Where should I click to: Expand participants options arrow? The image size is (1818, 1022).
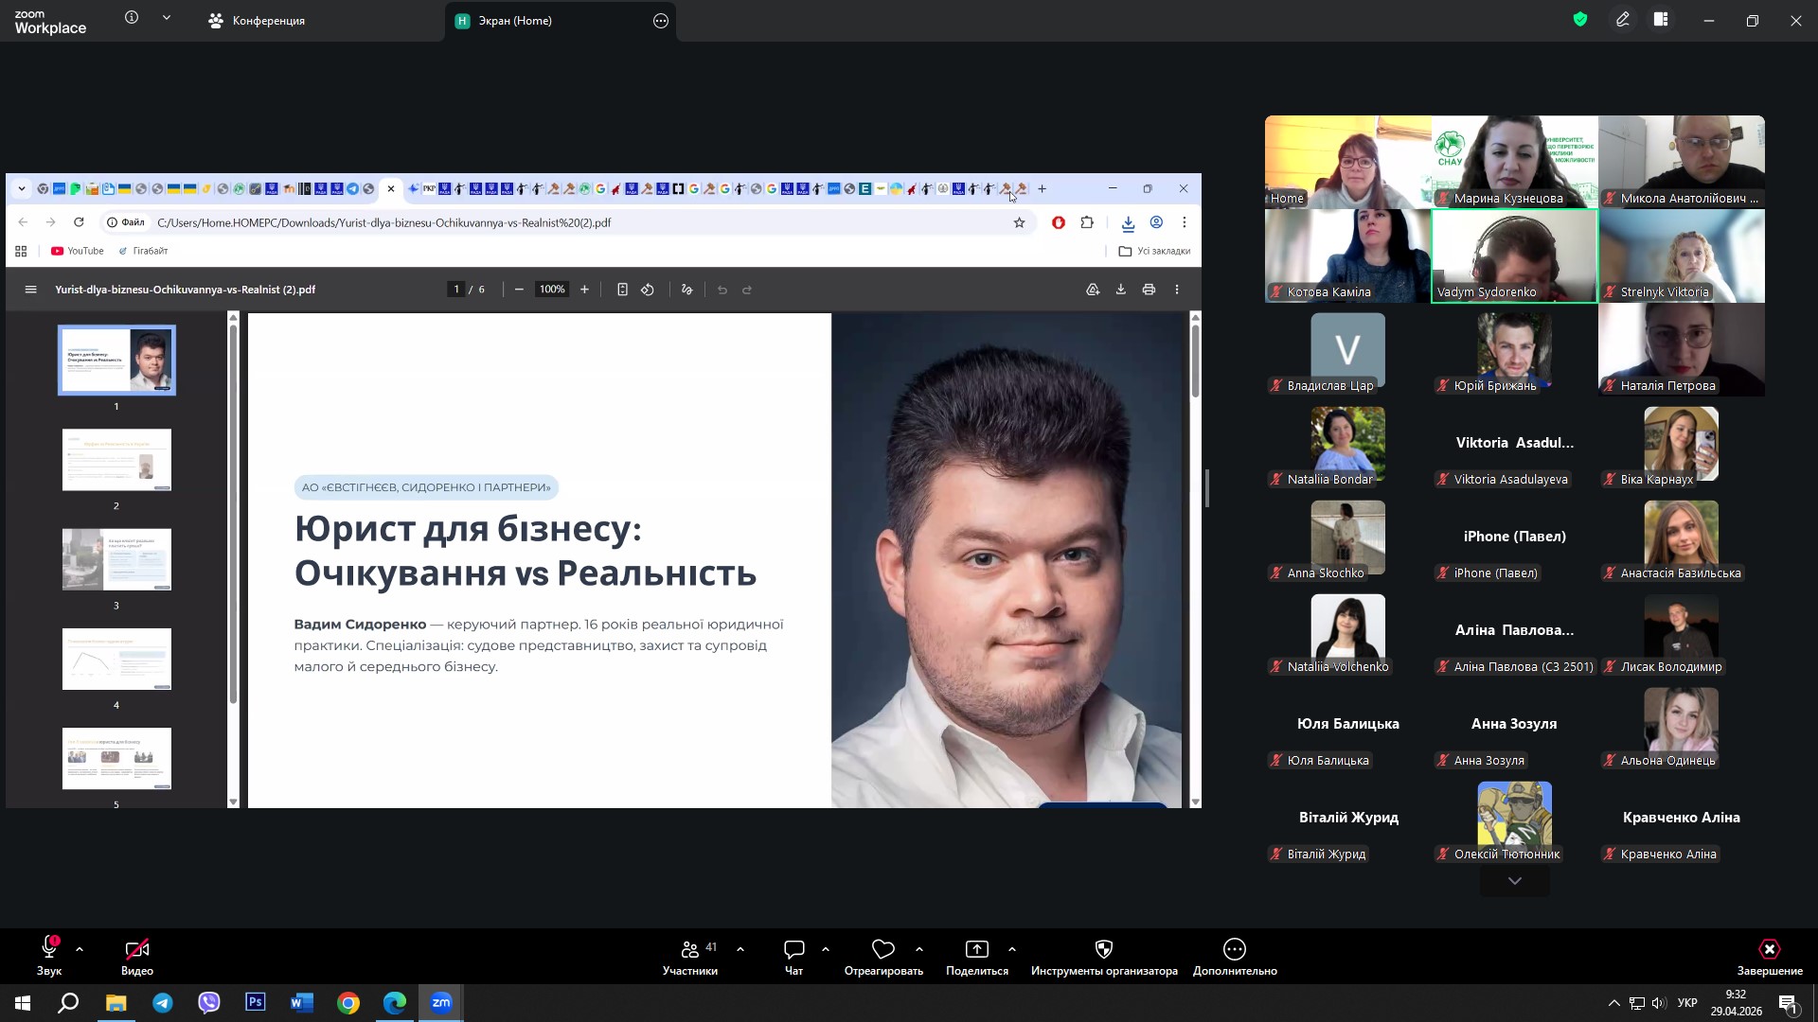pos(740,949)
